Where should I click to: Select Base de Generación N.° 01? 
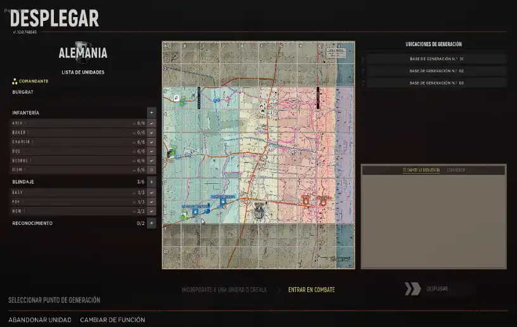pos(437,59)
